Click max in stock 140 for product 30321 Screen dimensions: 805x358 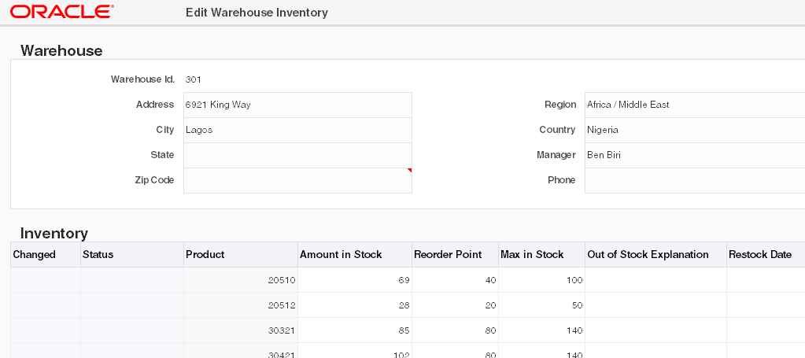click(x=541, y=330)
